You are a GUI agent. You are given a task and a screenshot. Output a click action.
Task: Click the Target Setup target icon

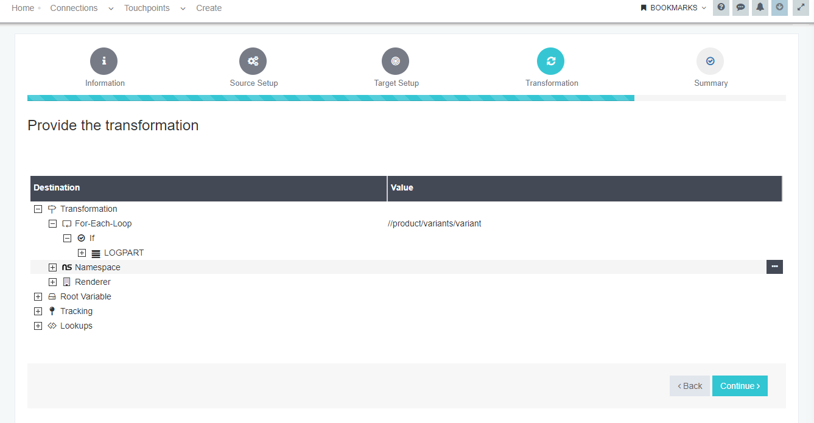pyautogui.click(x=396, y=61)
